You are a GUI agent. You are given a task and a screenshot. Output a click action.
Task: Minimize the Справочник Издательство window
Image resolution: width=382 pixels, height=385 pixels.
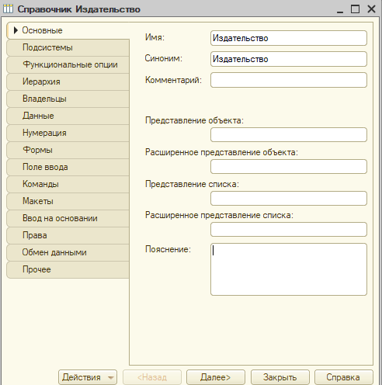click(x=340, y=10)
